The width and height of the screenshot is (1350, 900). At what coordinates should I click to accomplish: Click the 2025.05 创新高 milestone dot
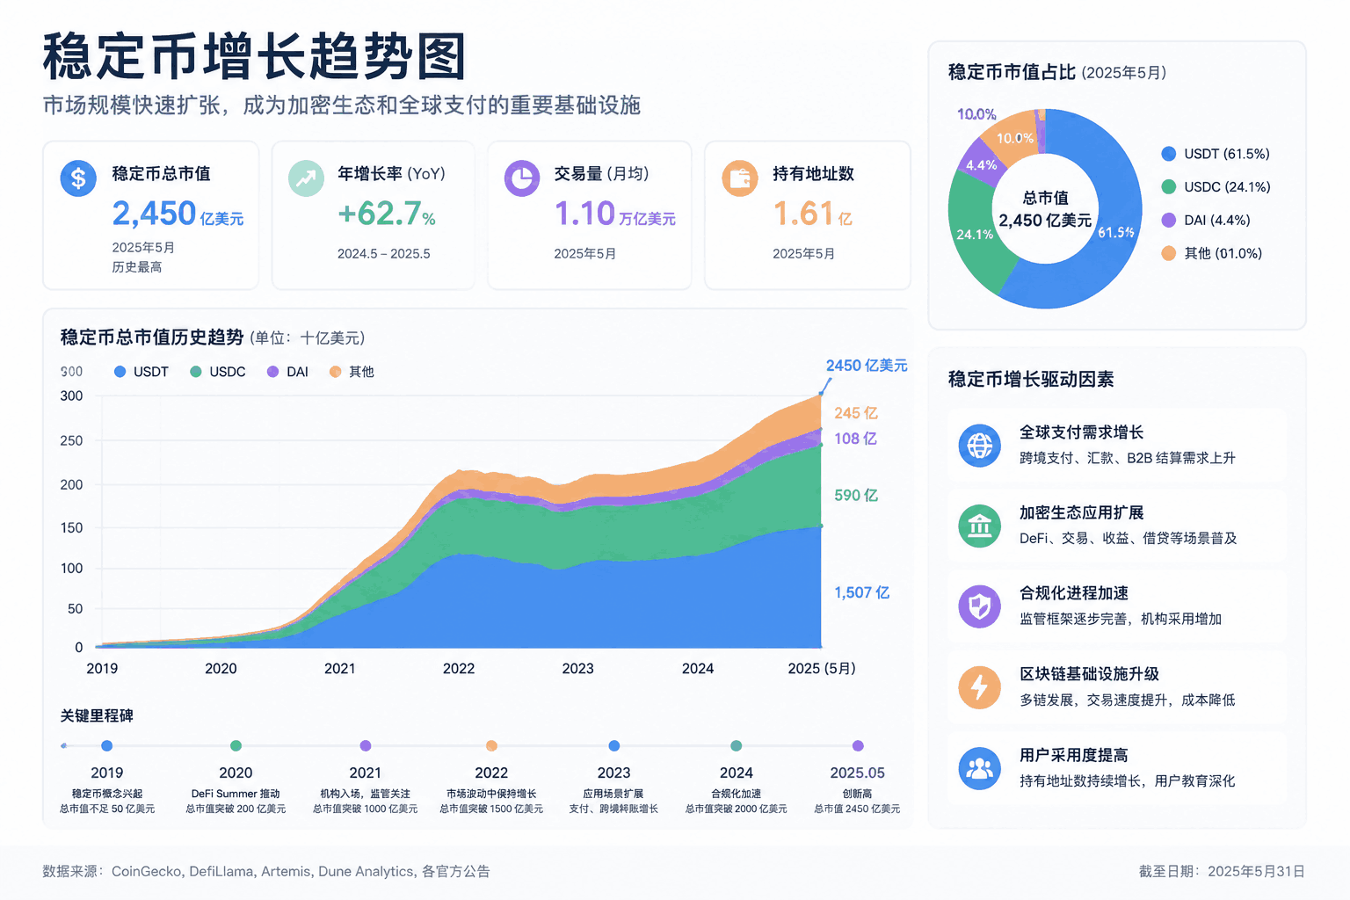pyautogui.click(x=858, y=746)
